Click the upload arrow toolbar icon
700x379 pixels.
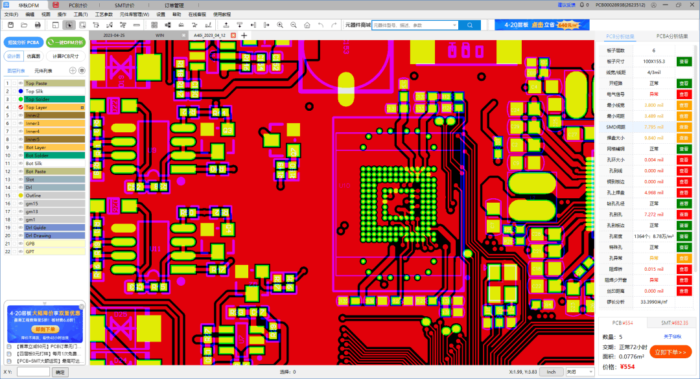coord(226,25)
